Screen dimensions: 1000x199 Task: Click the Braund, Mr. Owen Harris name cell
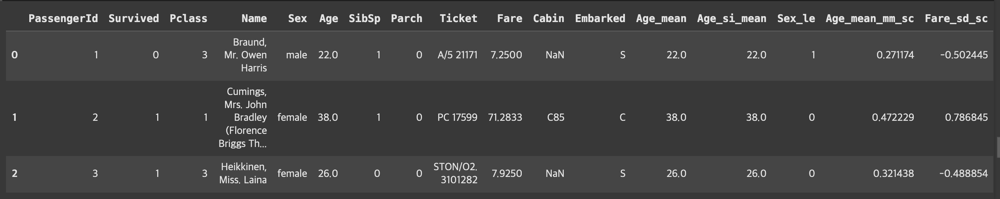pyautogui.click(x=245, y=55)
